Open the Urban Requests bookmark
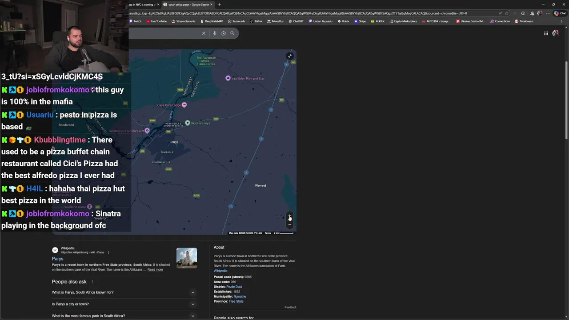The image size is (569, 320). tap(321, 21)
